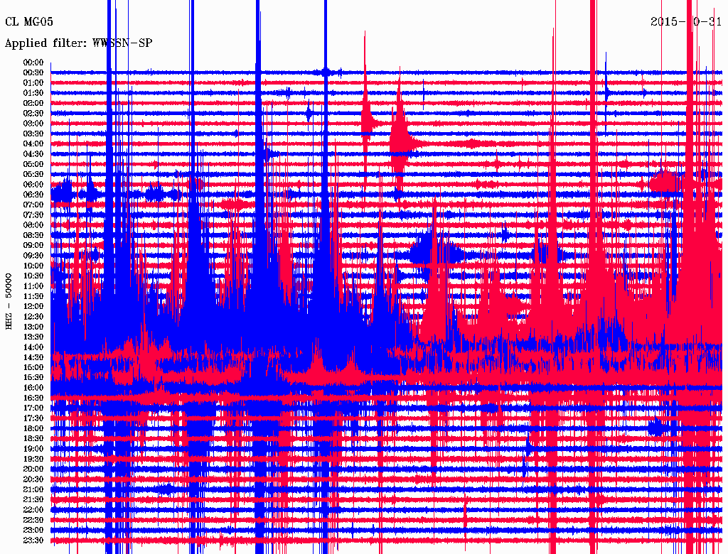This screenshot has height=554, width=728.
Task: Select the 12:00 time label
Action: (33, 307)
